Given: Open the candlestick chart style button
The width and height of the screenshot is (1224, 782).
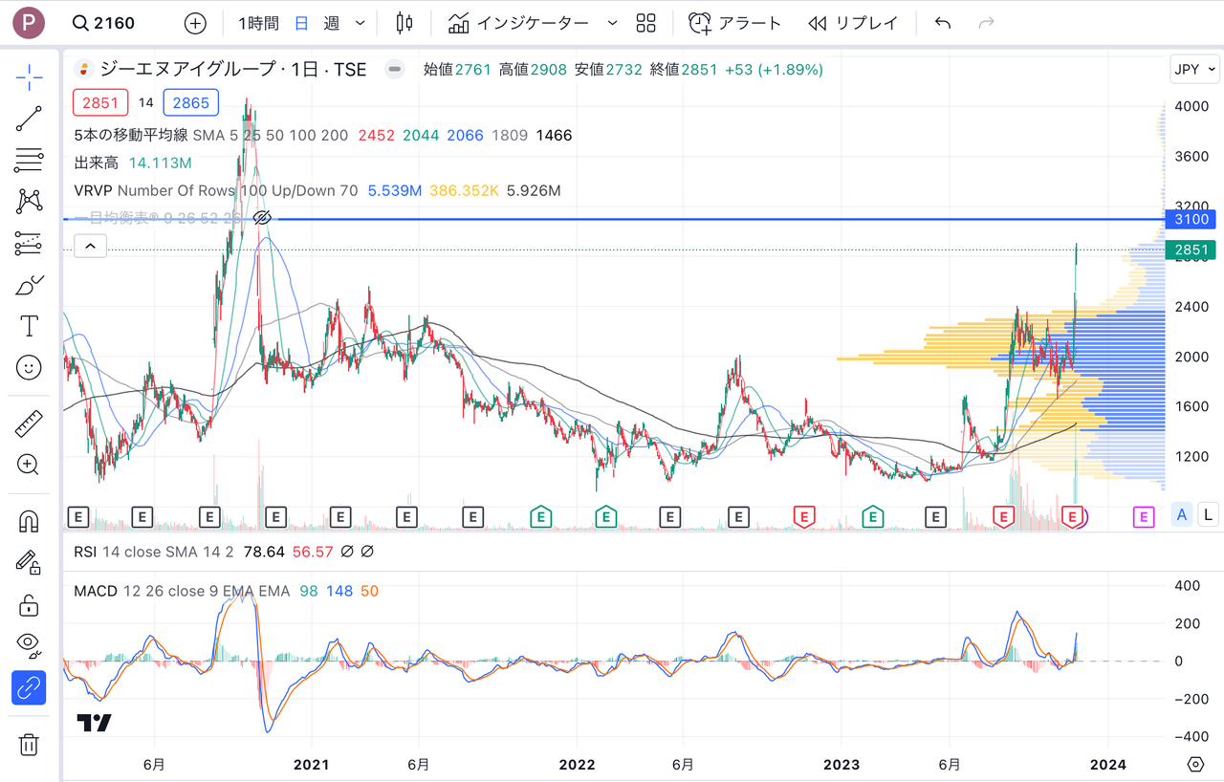Looking at the screenshot, I should click(x=404, y=23).
